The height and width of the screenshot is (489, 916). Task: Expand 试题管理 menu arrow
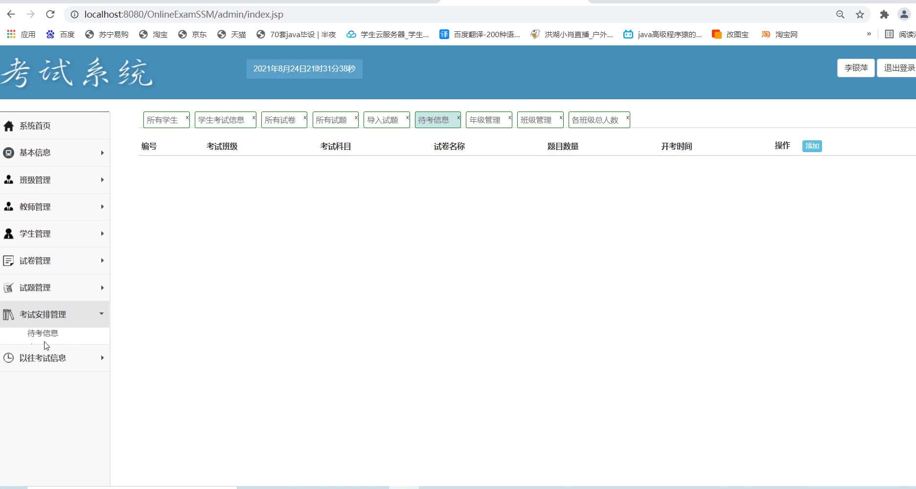102,288
